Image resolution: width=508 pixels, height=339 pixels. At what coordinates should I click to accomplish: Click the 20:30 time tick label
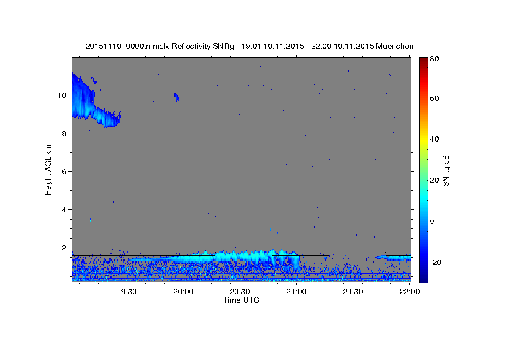click(240, 292)
